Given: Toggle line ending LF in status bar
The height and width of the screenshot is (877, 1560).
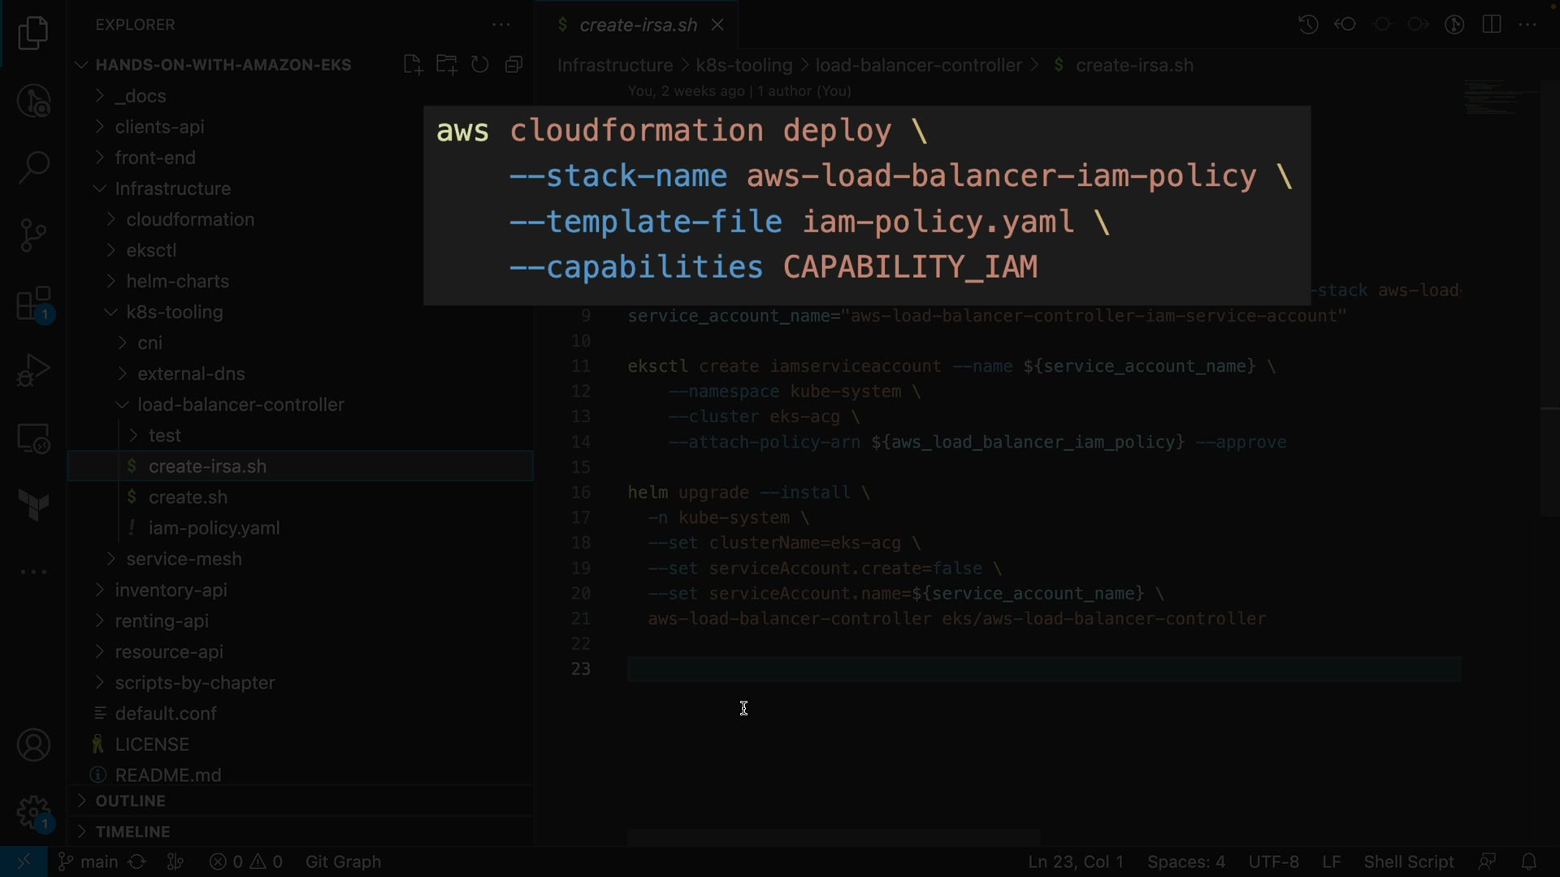Looking at the screenshot, I should pyautogui.click(x=1331, y=862).
